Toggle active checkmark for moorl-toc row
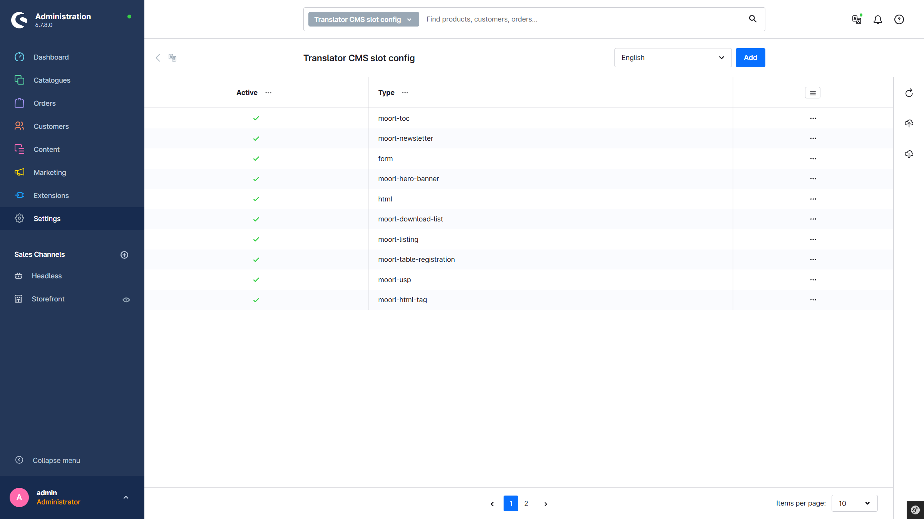924x519 pixels. pos(256,118)
